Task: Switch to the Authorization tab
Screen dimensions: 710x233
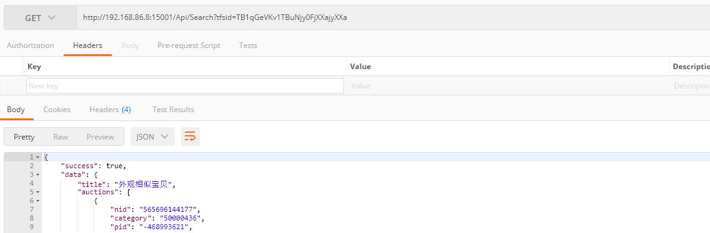Action: coord(31,45)
